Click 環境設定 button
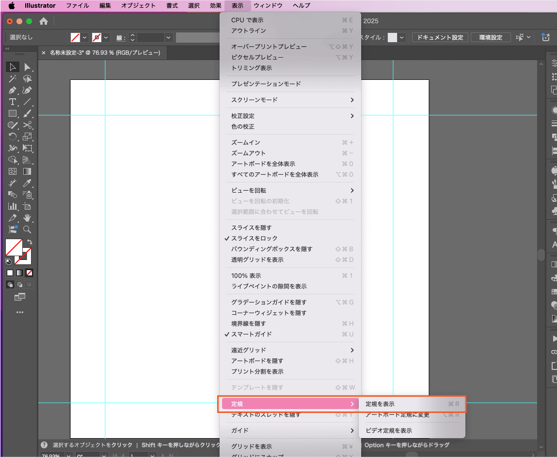The height and width of the screenshot is (457, 557). [x=491, y=37]
